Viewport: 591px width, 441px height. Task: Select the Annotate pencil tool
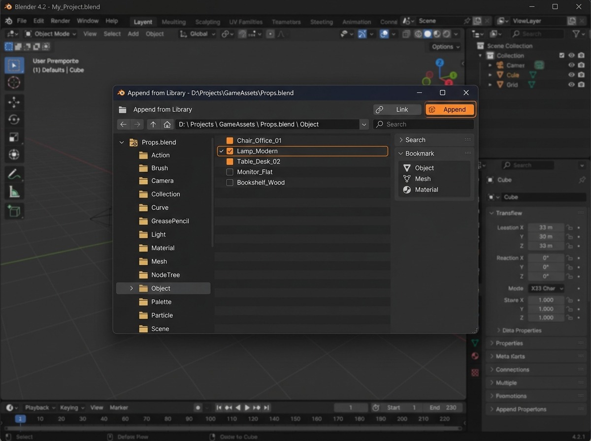pos(14,174)
